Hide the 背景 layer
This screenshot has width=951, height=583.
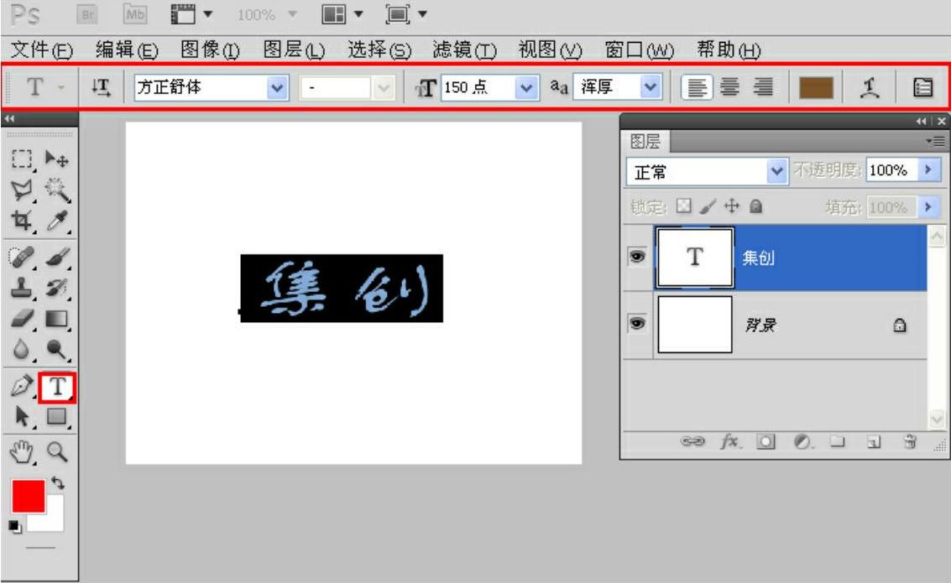[637, 325]
